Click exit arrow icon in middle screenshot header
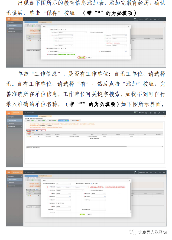172x240 pixels. 163,113
